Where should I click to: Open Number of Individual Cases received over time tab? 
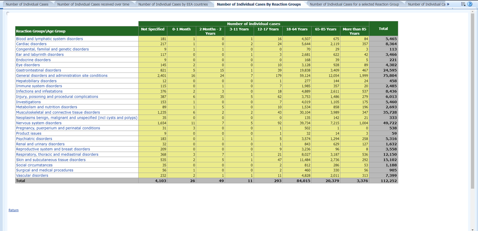coord(93,4)
